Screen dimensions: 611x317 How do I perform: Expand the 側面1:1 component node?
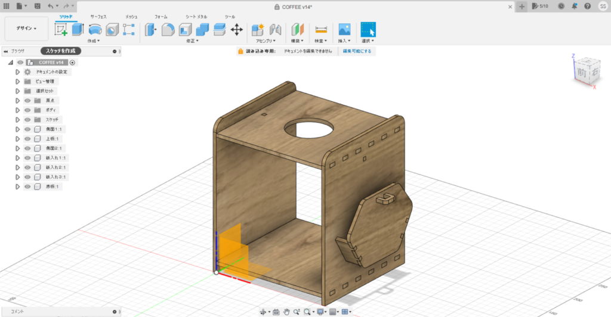(18, 129)
